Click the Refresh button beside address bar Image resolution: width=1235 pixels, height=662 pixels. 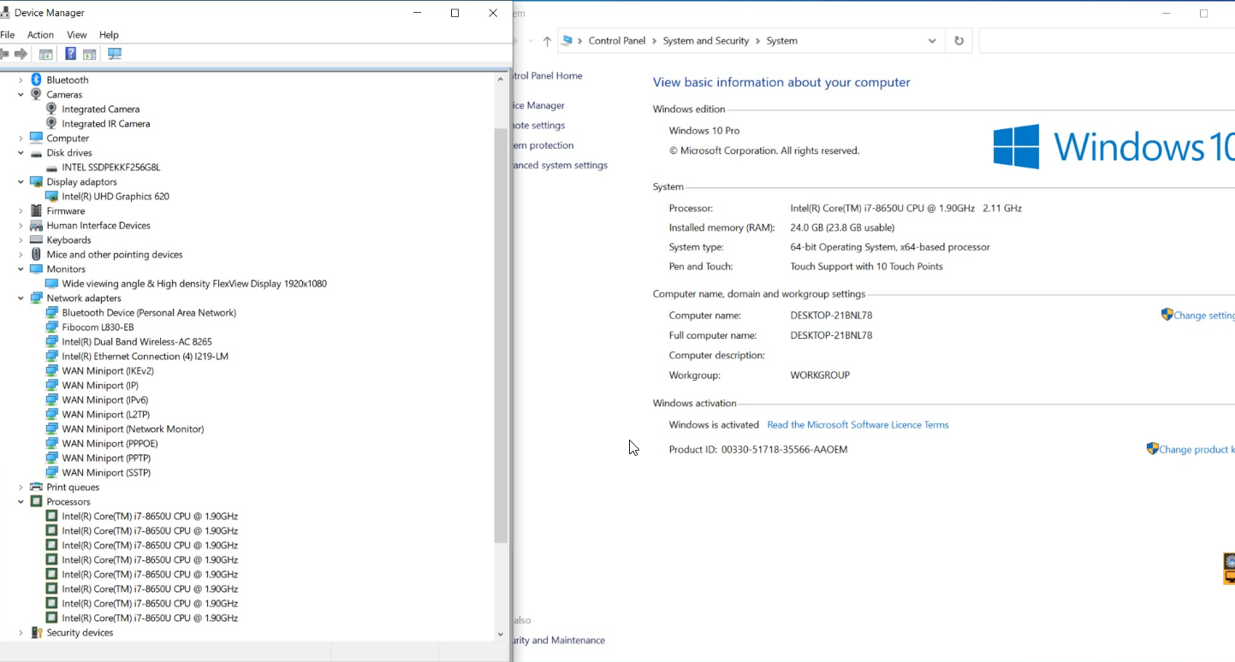(959, 41)
